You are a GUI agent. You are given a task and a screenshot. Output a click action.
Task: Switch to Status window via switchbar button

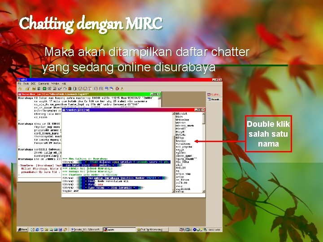point(214,95)
